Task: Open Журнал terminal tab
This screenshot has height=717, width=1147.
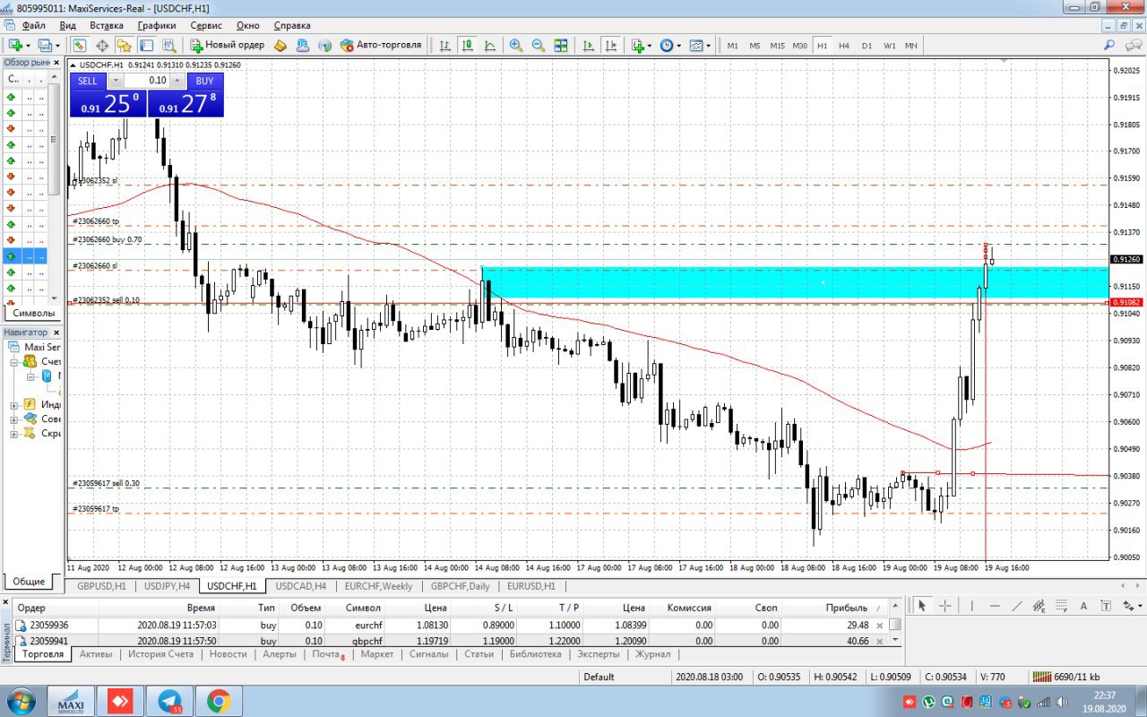Action: tap(652, 654)
